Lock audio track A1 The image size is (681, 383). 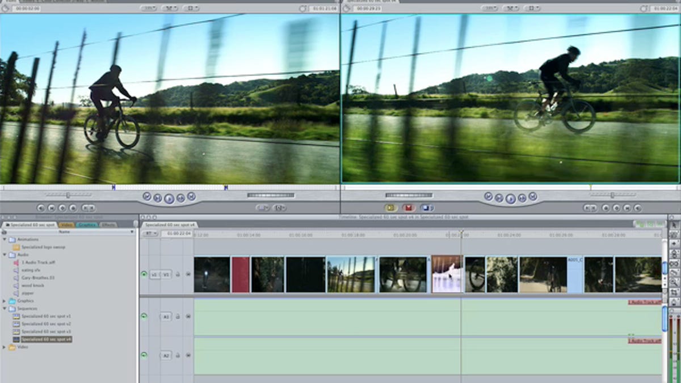(178, 317)
